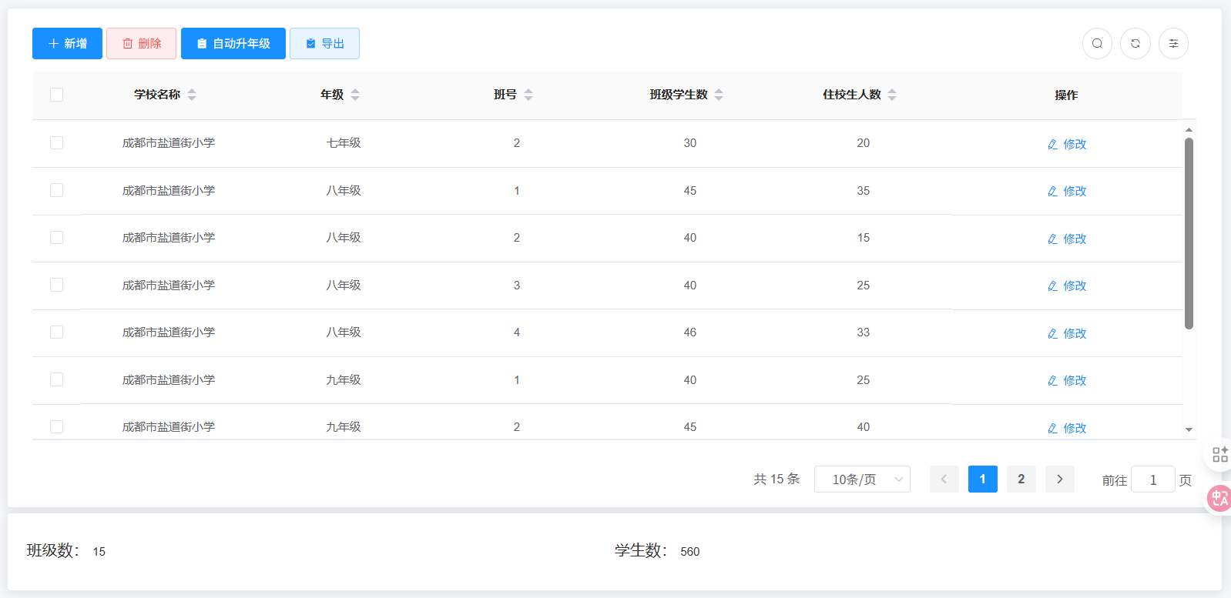Click the search icon button
1231x598 pixels.
(x=1097, y=44)
